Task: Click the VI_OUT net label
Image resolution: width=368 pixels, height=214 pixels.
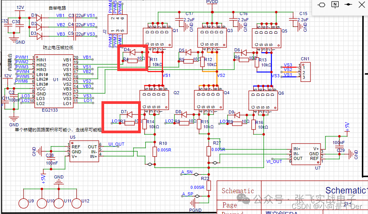Action: coord(274,161)
